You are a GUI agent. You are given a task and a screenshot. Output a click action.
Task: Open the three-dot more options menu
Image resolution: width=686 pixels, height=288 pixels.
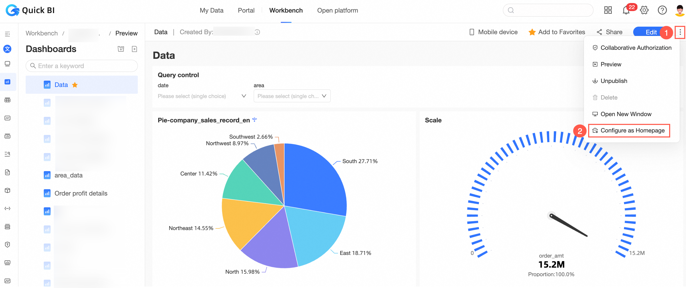point(680,32)
